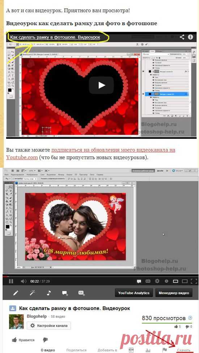Open the transcript icon
The height and width of the screenshot is (353, 199).
(x=131, y=350)
